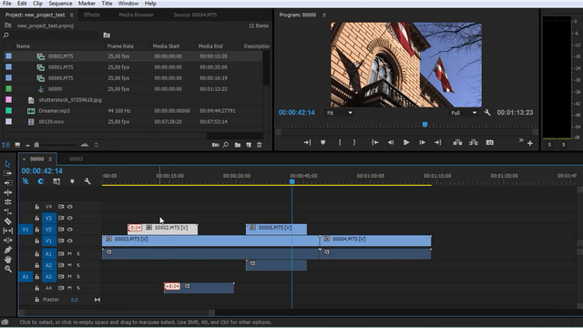Switch to the 00003 sequence tab
The image size is (583, 328).
pos(76,159)
